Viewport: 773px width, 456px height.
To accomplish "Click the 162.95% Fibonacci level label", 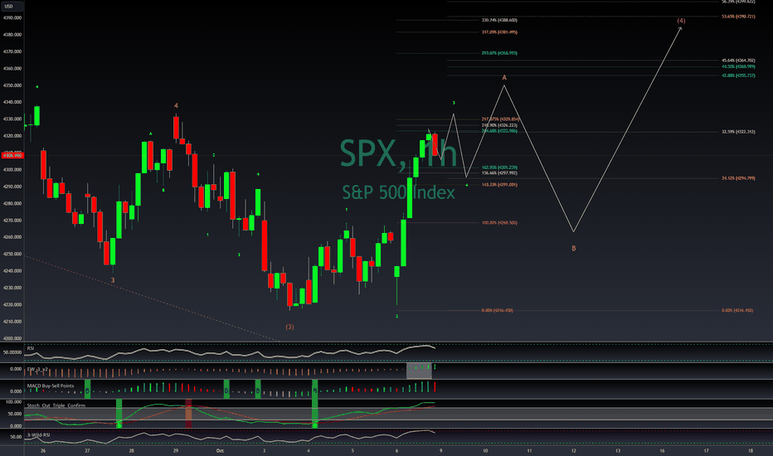I will (x=499, y=167).
